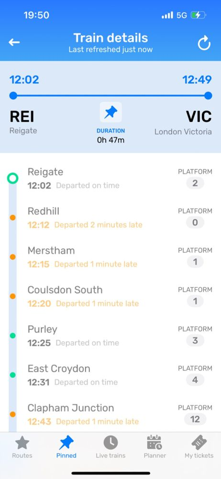221x479 pixels.
Task: Tap the VIC London Victoria destination
Action: click(x=183, y=123)
